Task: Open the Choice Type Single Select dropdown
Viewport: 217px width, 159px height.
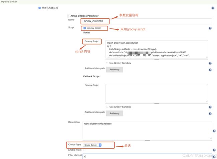Action: pyautogui.click(x=92, y=145)
